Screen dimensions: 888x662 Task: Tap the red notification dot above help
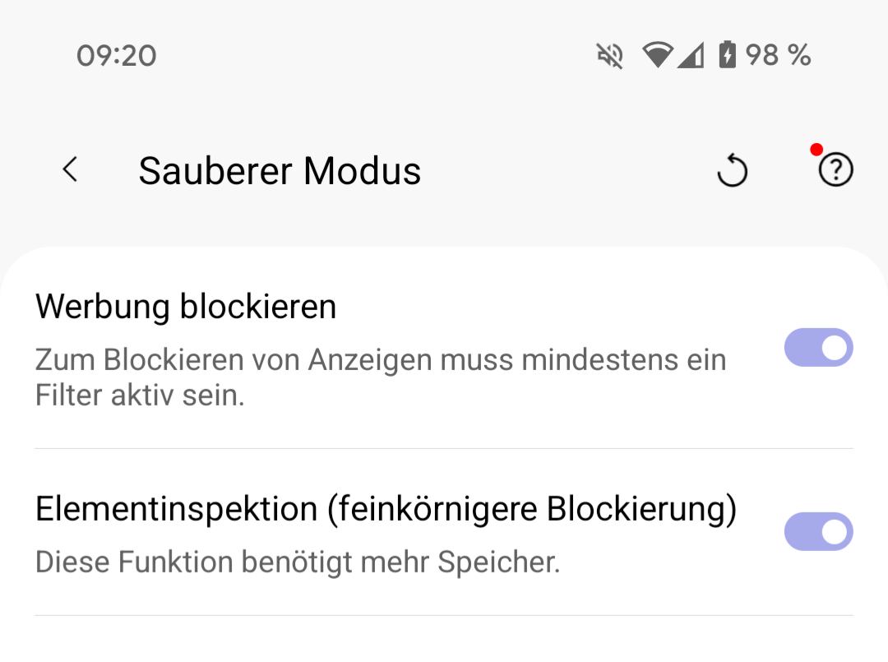click(x=816, y=150)
